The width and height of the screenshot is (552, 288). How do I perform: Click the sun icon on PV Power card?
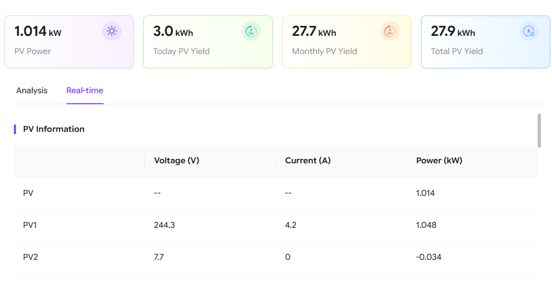click(112, 31)
